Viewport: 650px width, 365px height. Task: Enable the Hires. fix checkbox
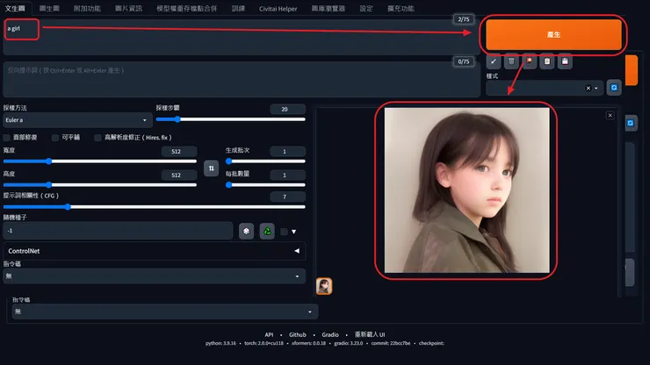coord(97,138)
